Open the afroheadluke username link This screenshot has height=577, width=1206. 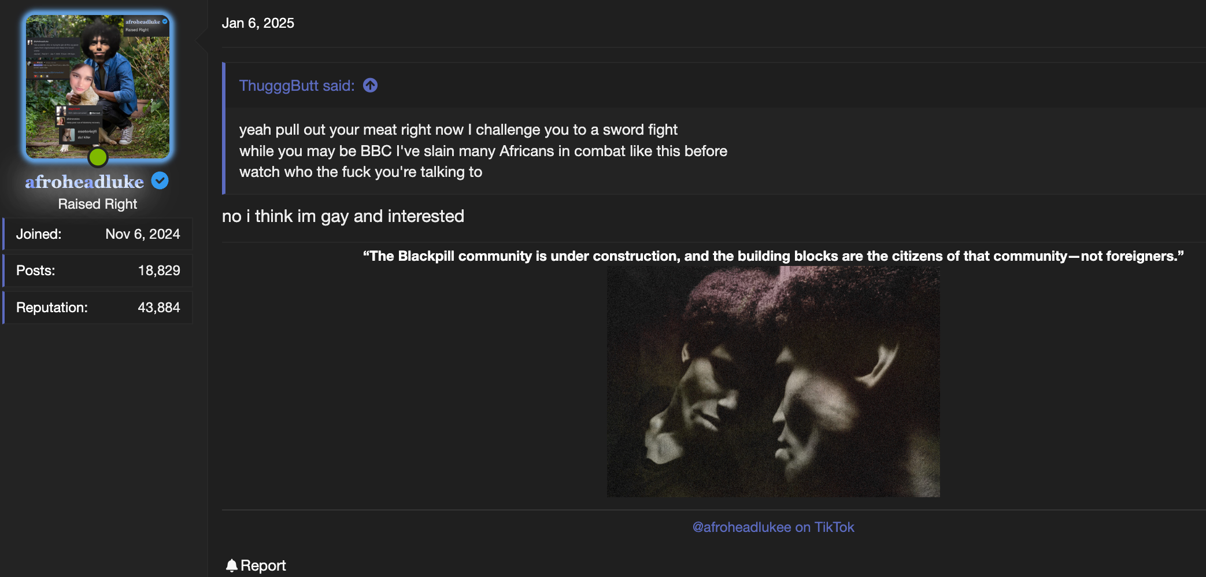[84, 182]
